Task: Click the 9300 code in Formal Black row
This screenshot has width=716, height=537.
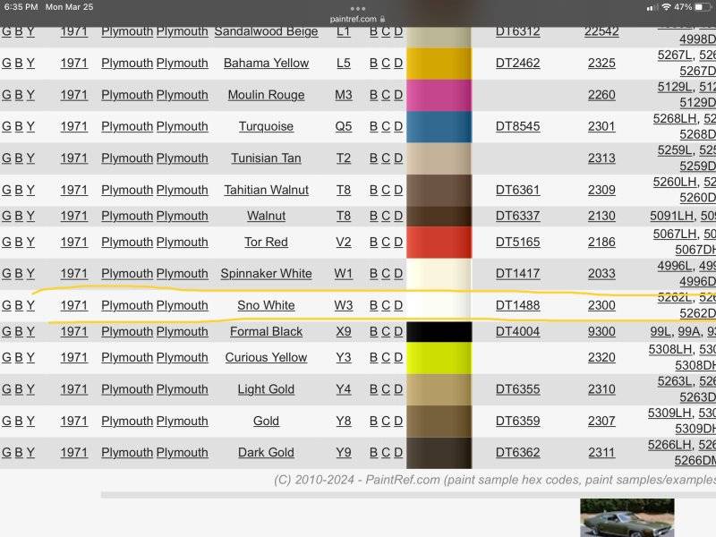Action: pos(601,331)
